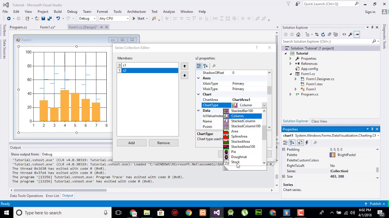Open the Build menu
The height and width of the screenshot is (218, 389).
pyautogui.click(x=58, y=12)
